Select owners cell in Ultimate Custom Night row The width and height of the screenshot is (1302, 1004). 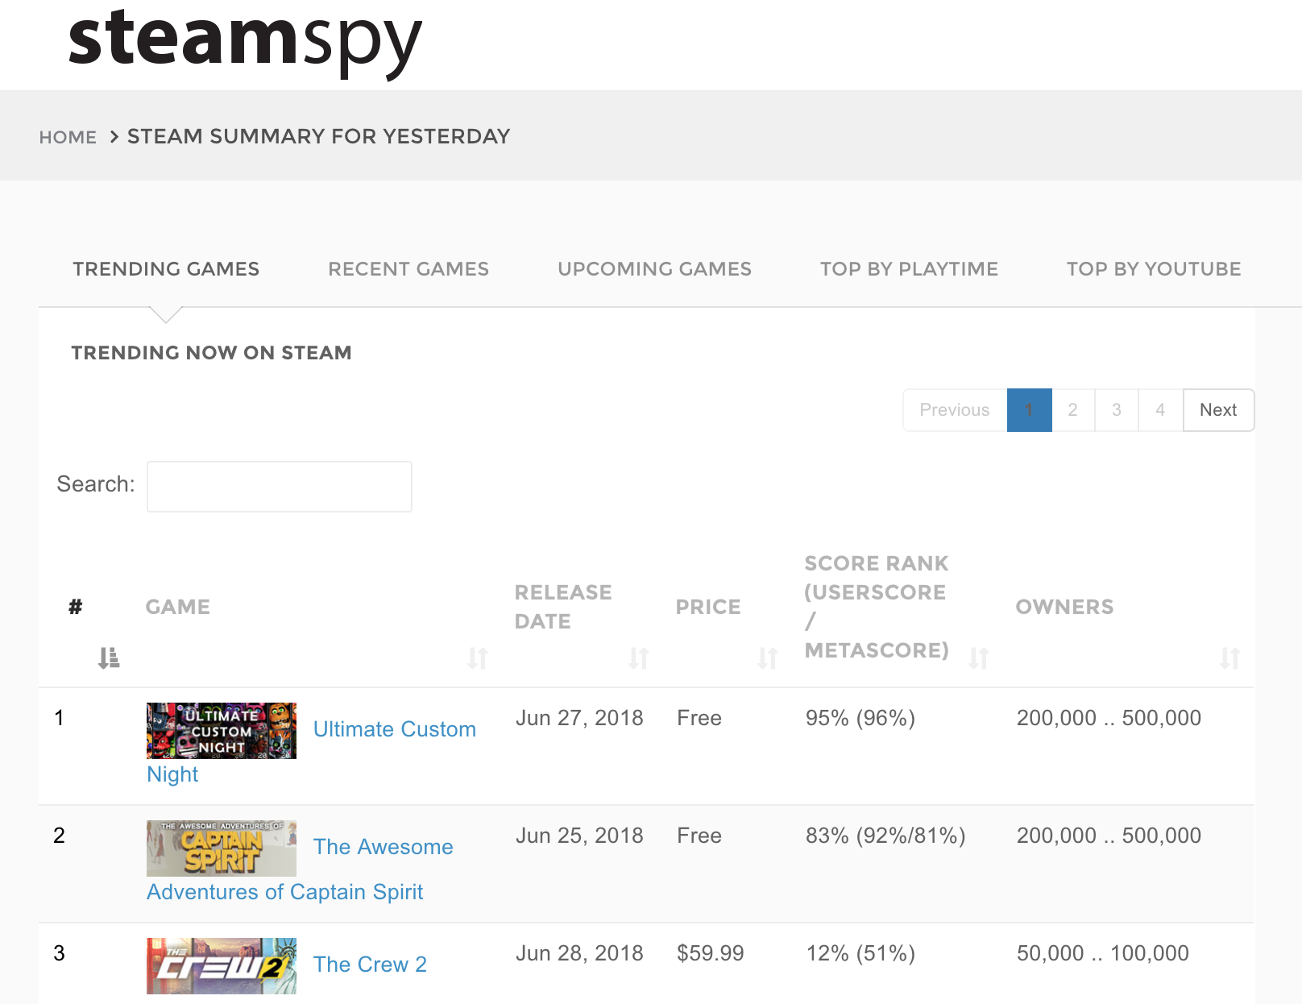(x=1109, y=718)
